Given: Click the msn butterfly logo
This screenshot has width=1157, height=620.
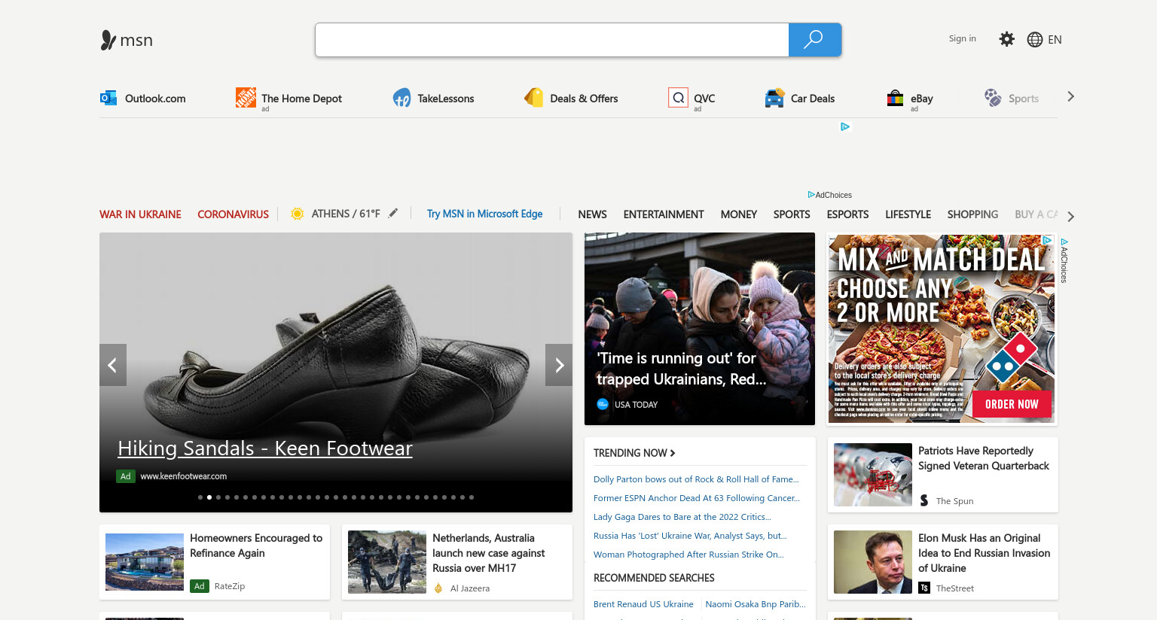Looking at the screenshot, I should (x=108, y=40).
